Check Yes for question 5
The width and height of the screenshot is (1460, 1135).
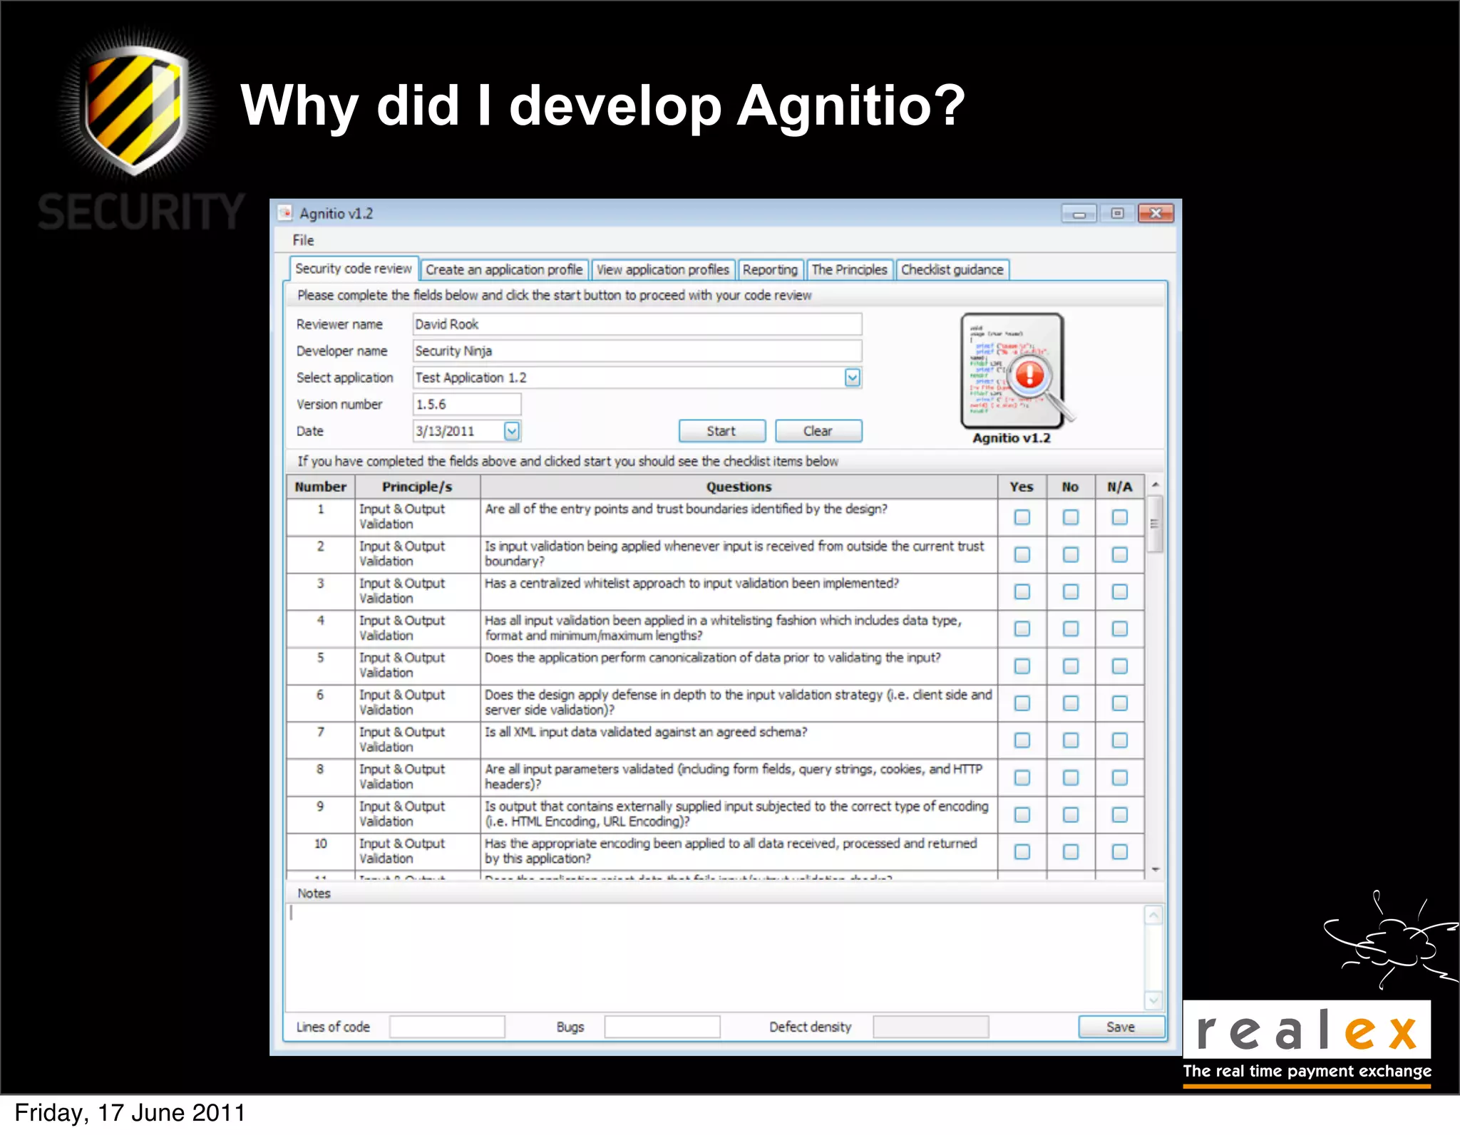click(1022, 666)
